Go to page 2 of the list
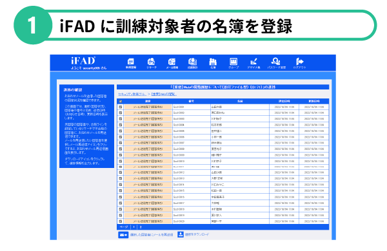The image size is (387, 251). pyautogui.click(x=141, y=227)
